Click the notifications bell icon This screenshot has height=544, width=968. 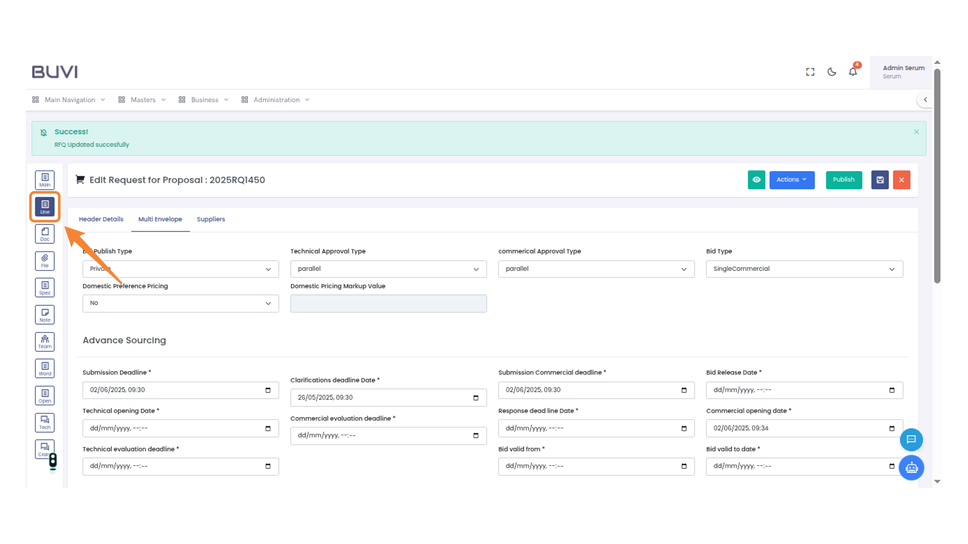pos(853,72)
